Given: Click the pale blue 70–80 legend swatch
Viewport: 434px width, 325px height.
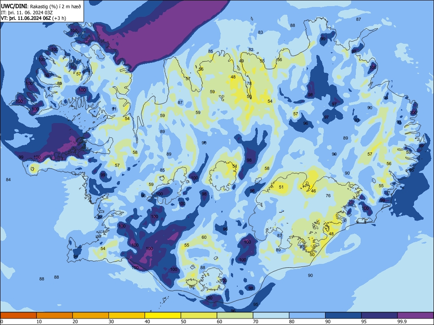Looking at the screenshot, I should coord(271,315).
